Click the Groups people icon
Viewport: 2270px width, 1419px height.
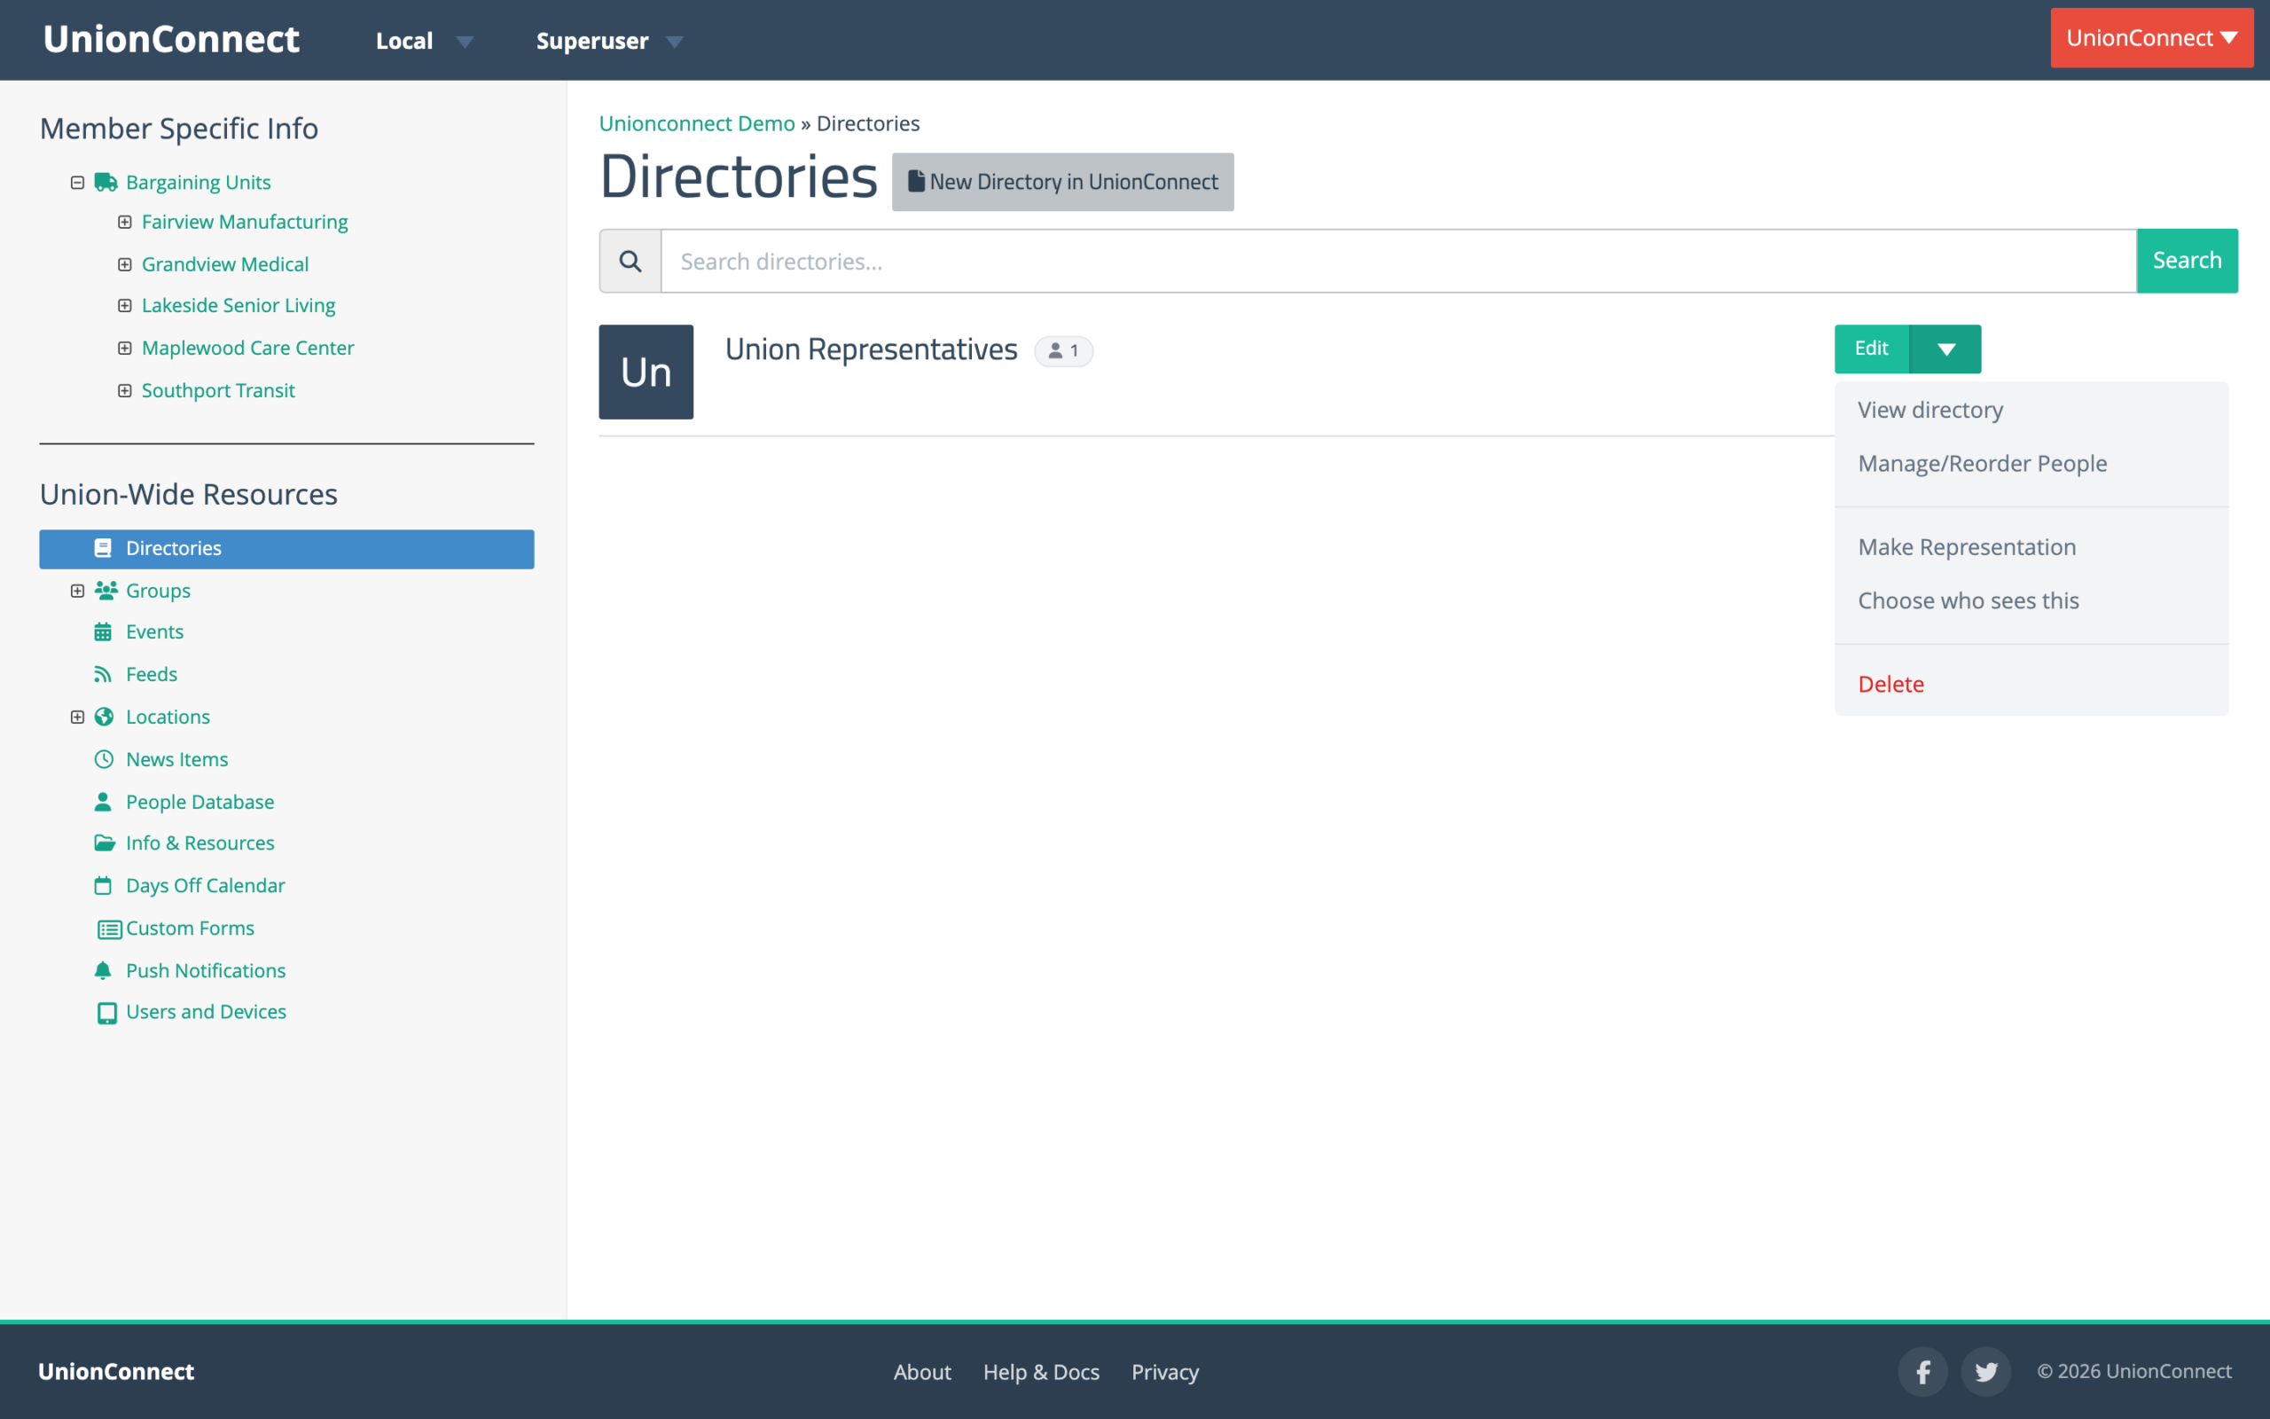[x=105, y=591]
